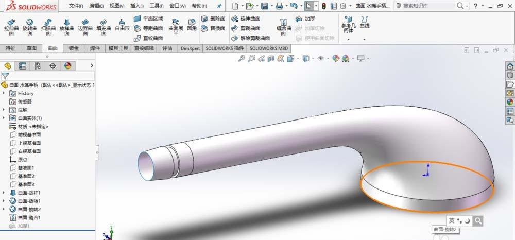The image size is (515, 240).
Task: Click the 加厚 thicken command
Action: pyautogui.click(x=305, y=19)
